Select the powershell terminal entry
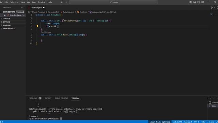 213,102
